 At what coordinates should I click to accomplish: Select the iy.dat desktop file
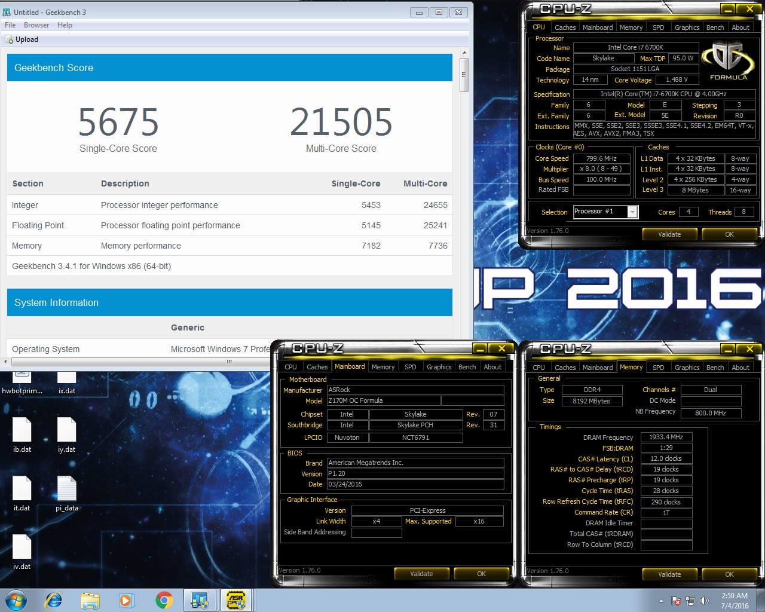[67, 435]
